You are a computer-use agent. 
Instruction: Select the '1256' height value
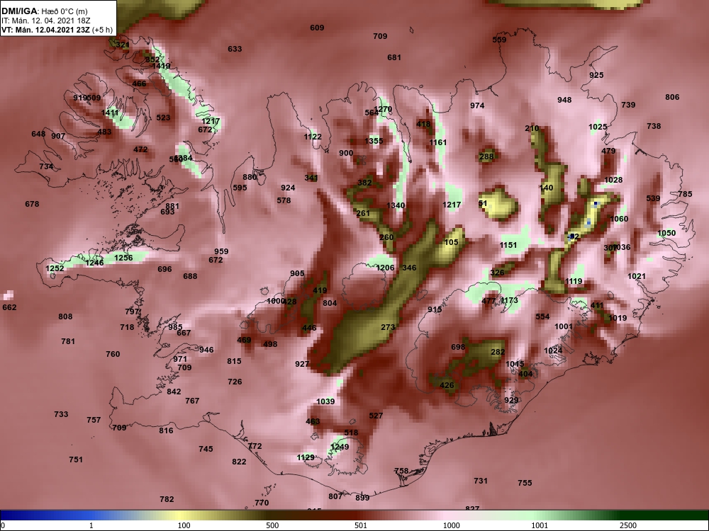[x=123, y=258]
